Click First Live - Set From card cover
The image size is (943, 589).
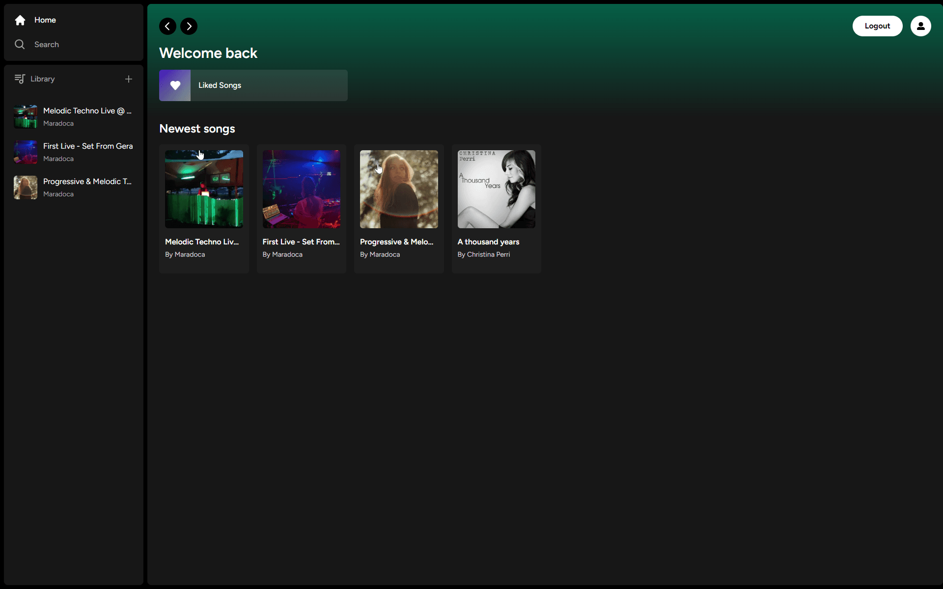(x=301, y=189)
